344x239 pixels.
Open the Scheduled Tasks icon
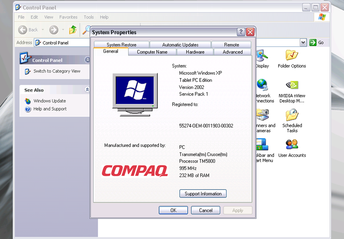tap(292, 115)
